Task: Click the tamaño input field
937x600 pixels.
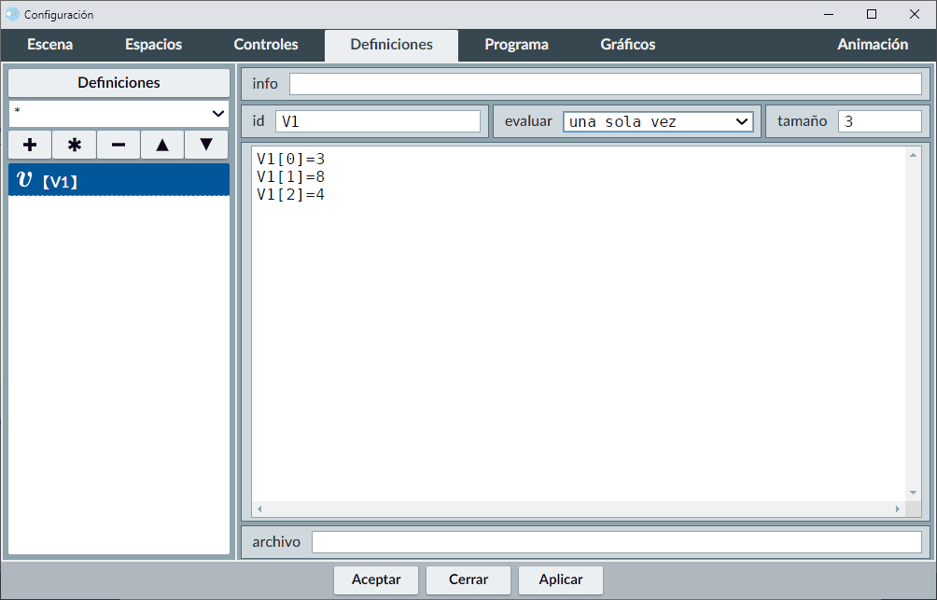Action: click(x=879, y=122)
